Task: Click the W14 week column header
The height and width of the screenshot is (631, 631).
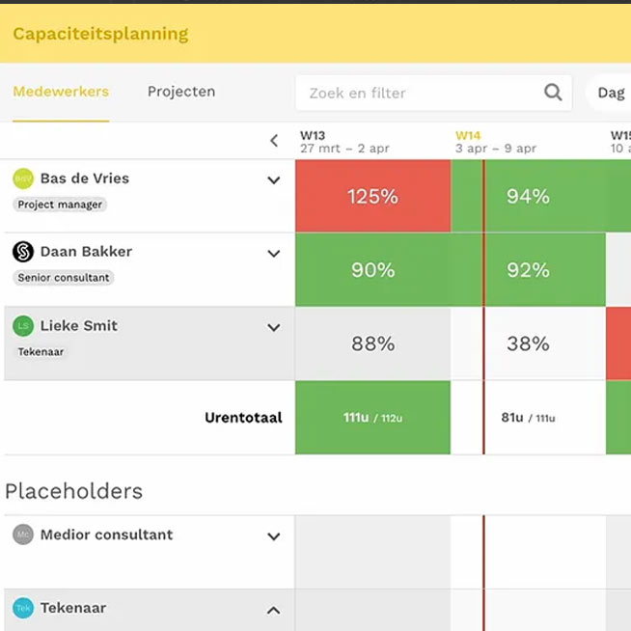Action: [x=496, y=142]
